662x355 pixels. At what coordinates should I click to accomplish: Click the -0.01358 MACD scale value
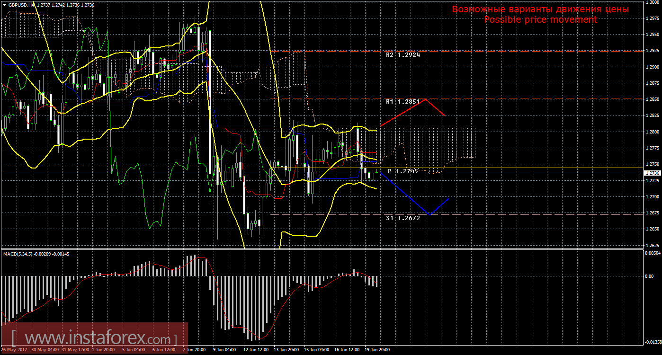tap(652, 342)
